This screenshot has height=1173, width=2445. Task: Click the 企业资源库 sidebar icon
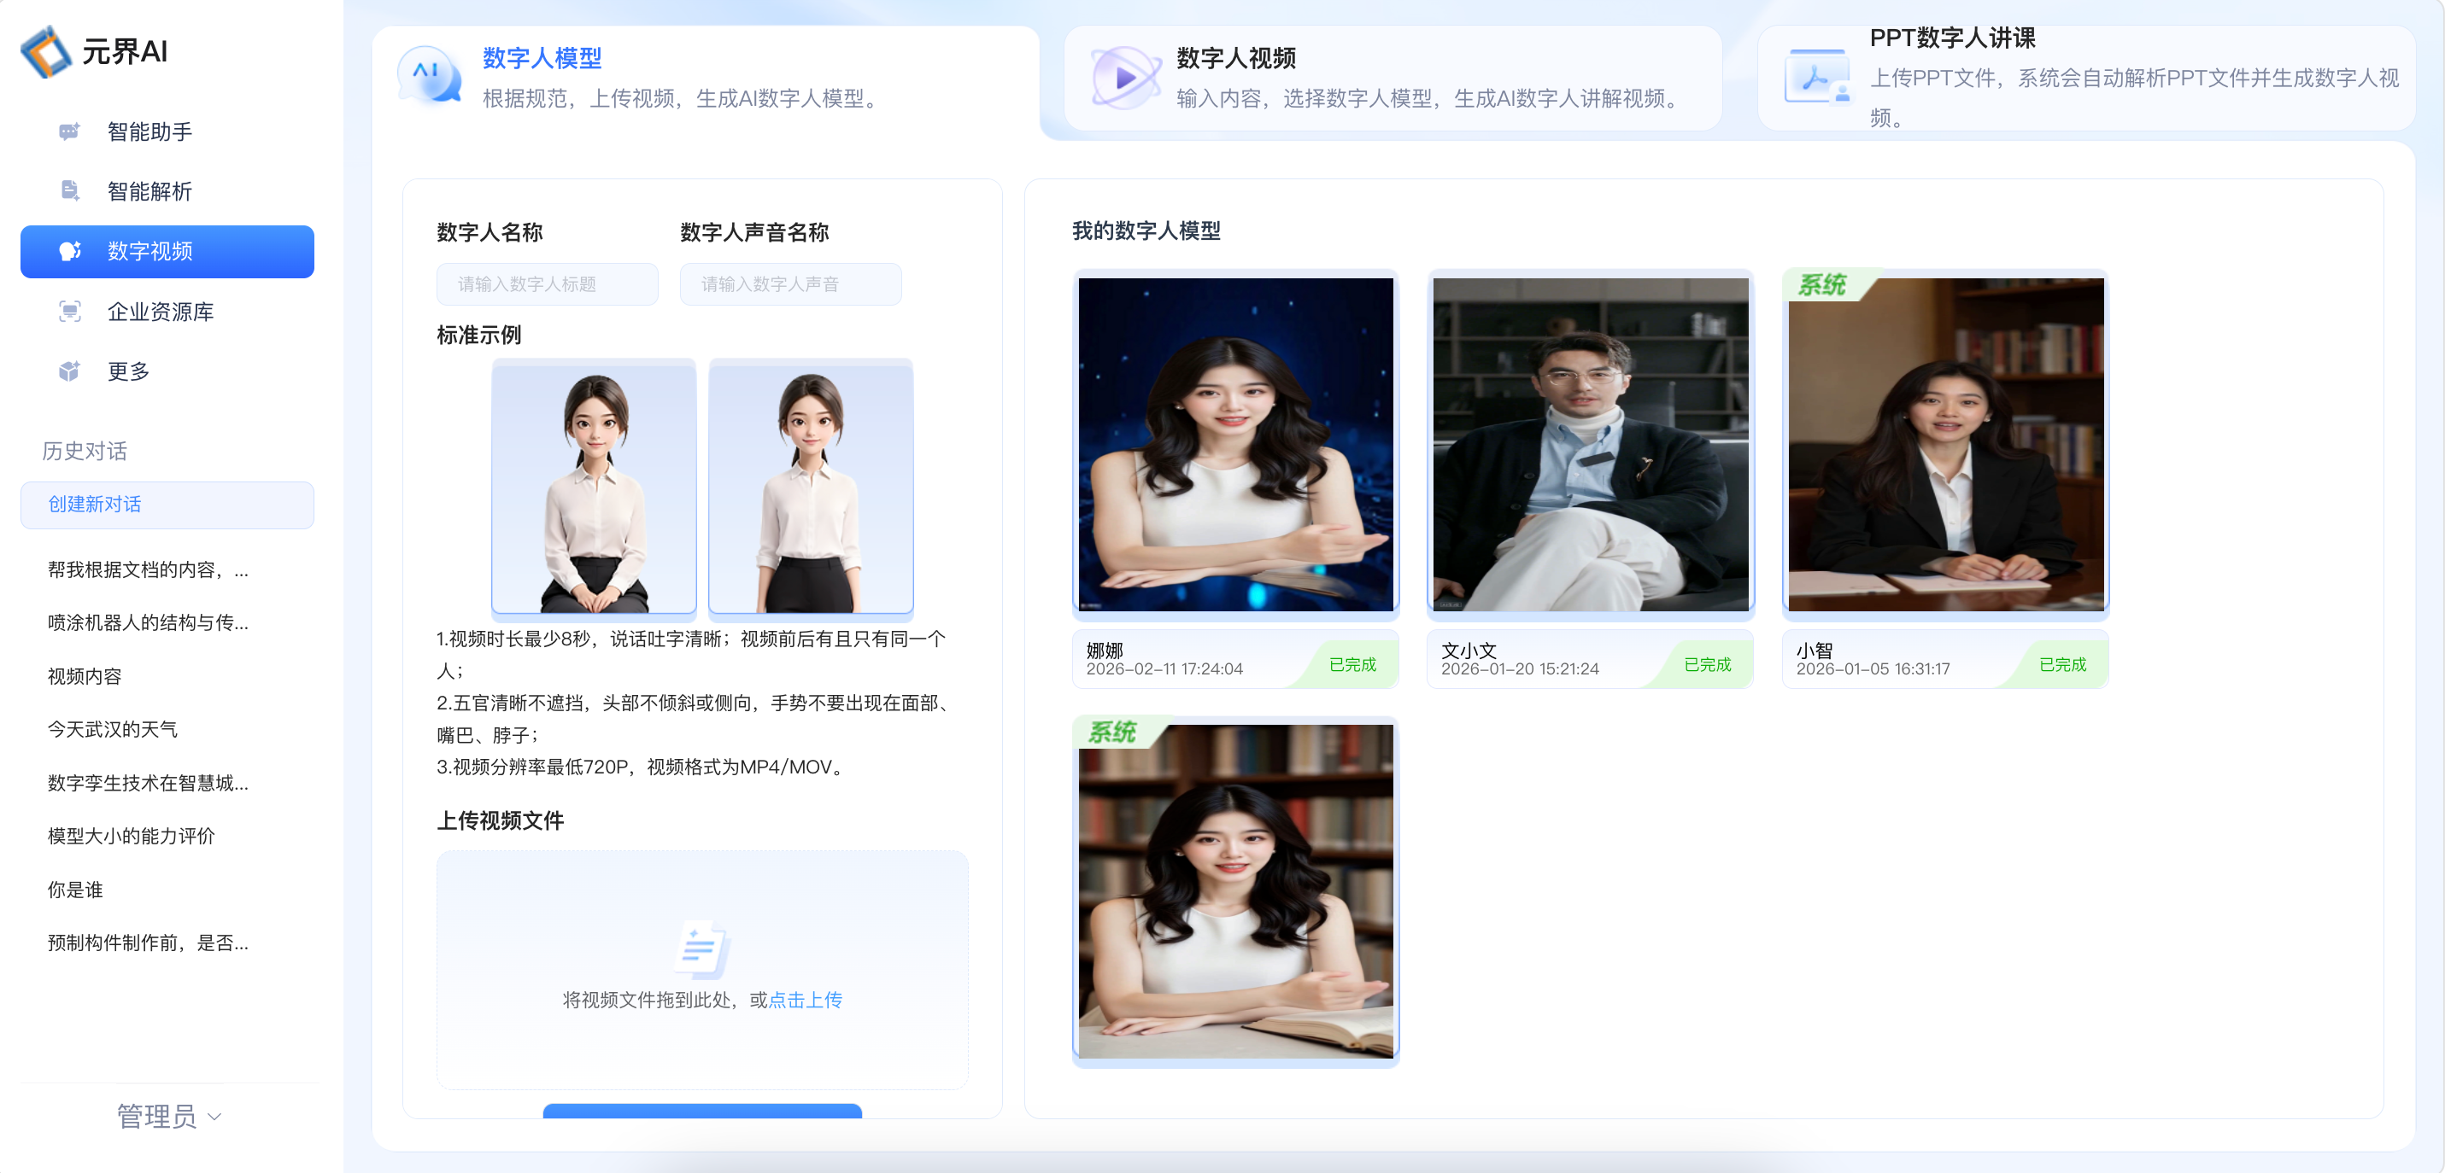[x=69, y=311]
